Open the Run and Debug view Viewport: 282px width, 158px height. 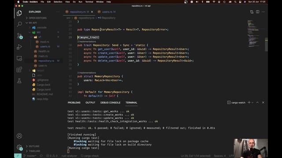(19, 47)
